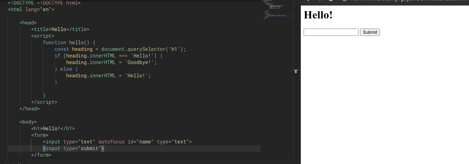Click the line setting innerHTML to 'Hello!'
The width and height of the screenshot is (469, 164).
pos(109,76)
